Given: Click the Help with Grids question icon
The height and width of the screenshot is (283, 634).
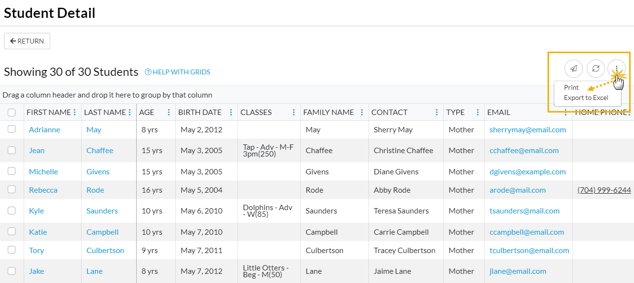Looking at the screenshot, I should click(x=148, y=72).
